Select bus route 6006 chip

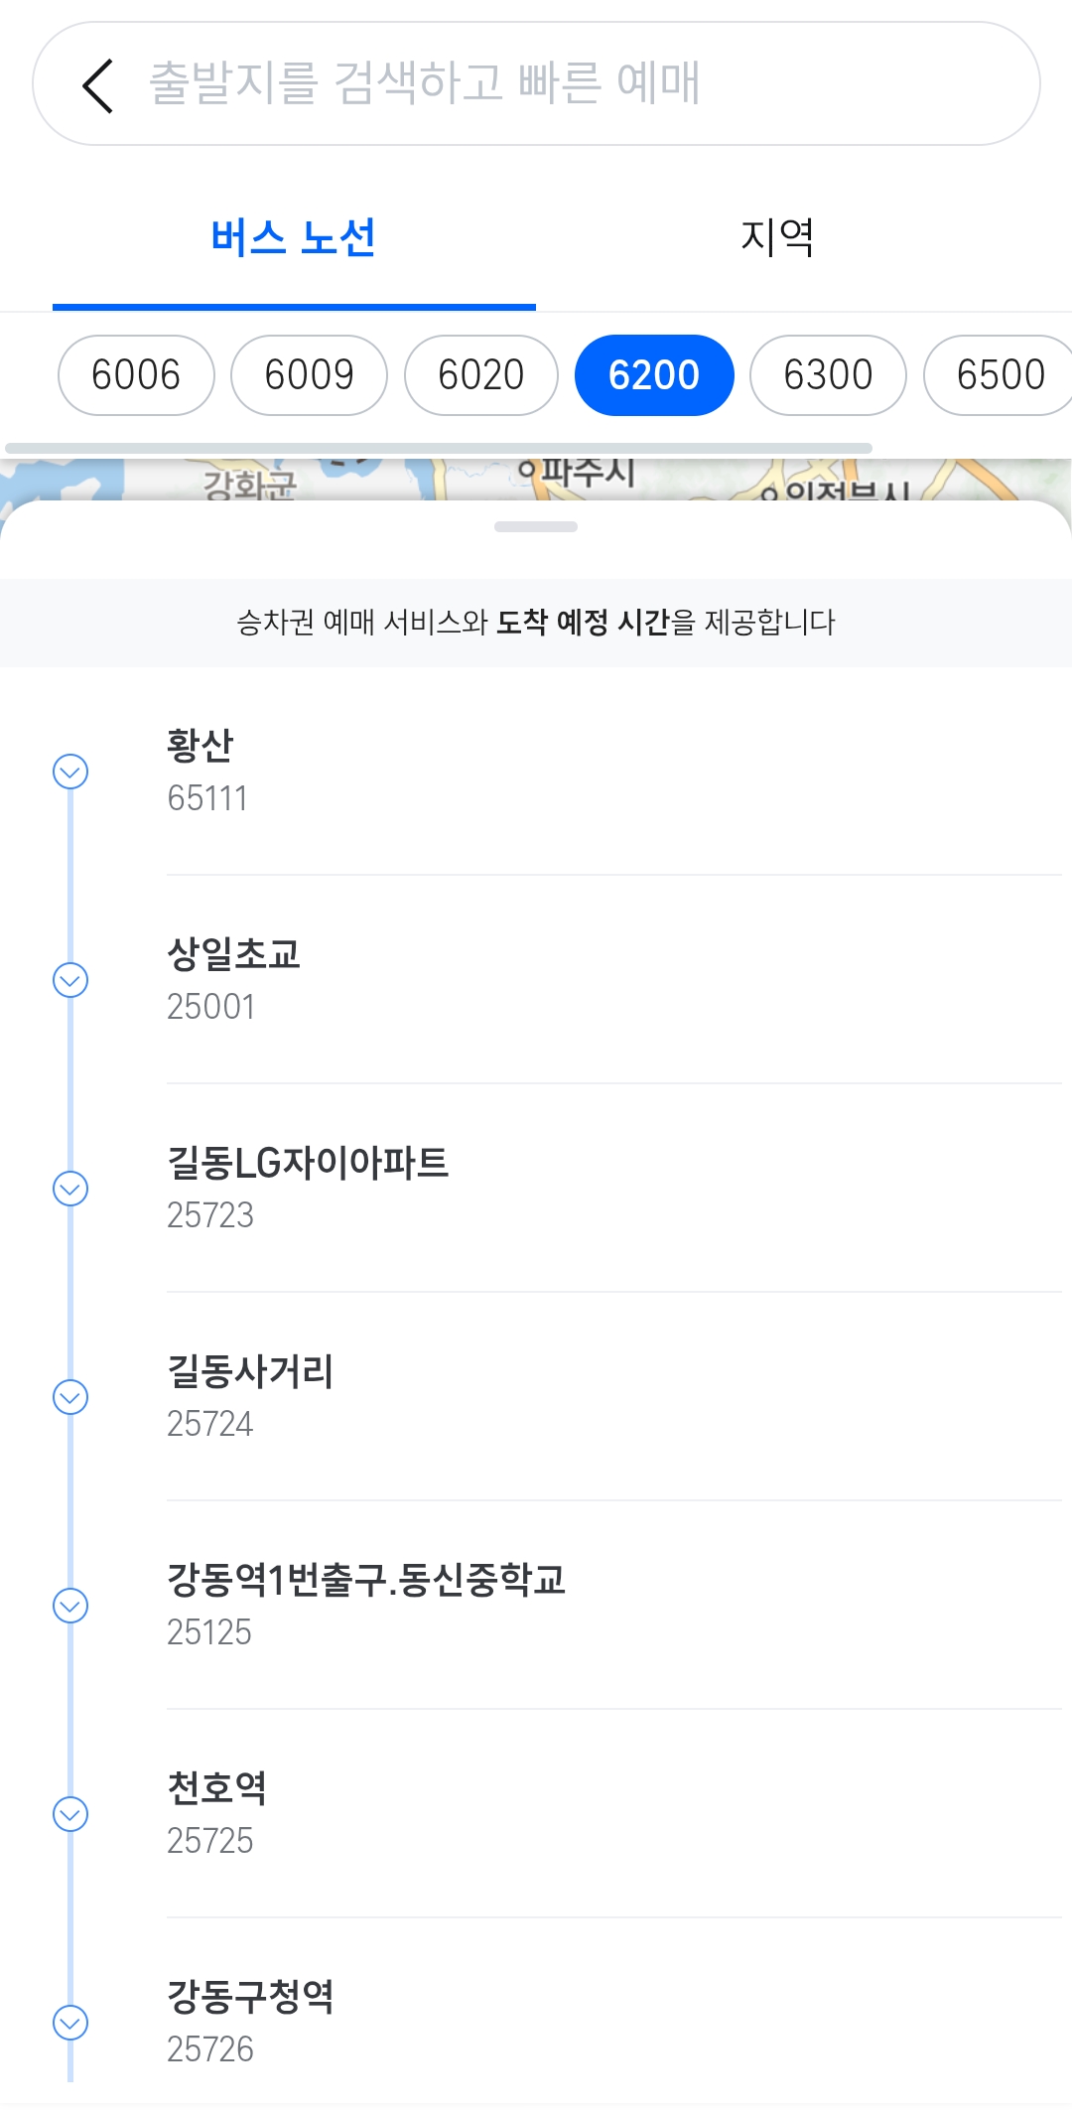click(136, 375)
